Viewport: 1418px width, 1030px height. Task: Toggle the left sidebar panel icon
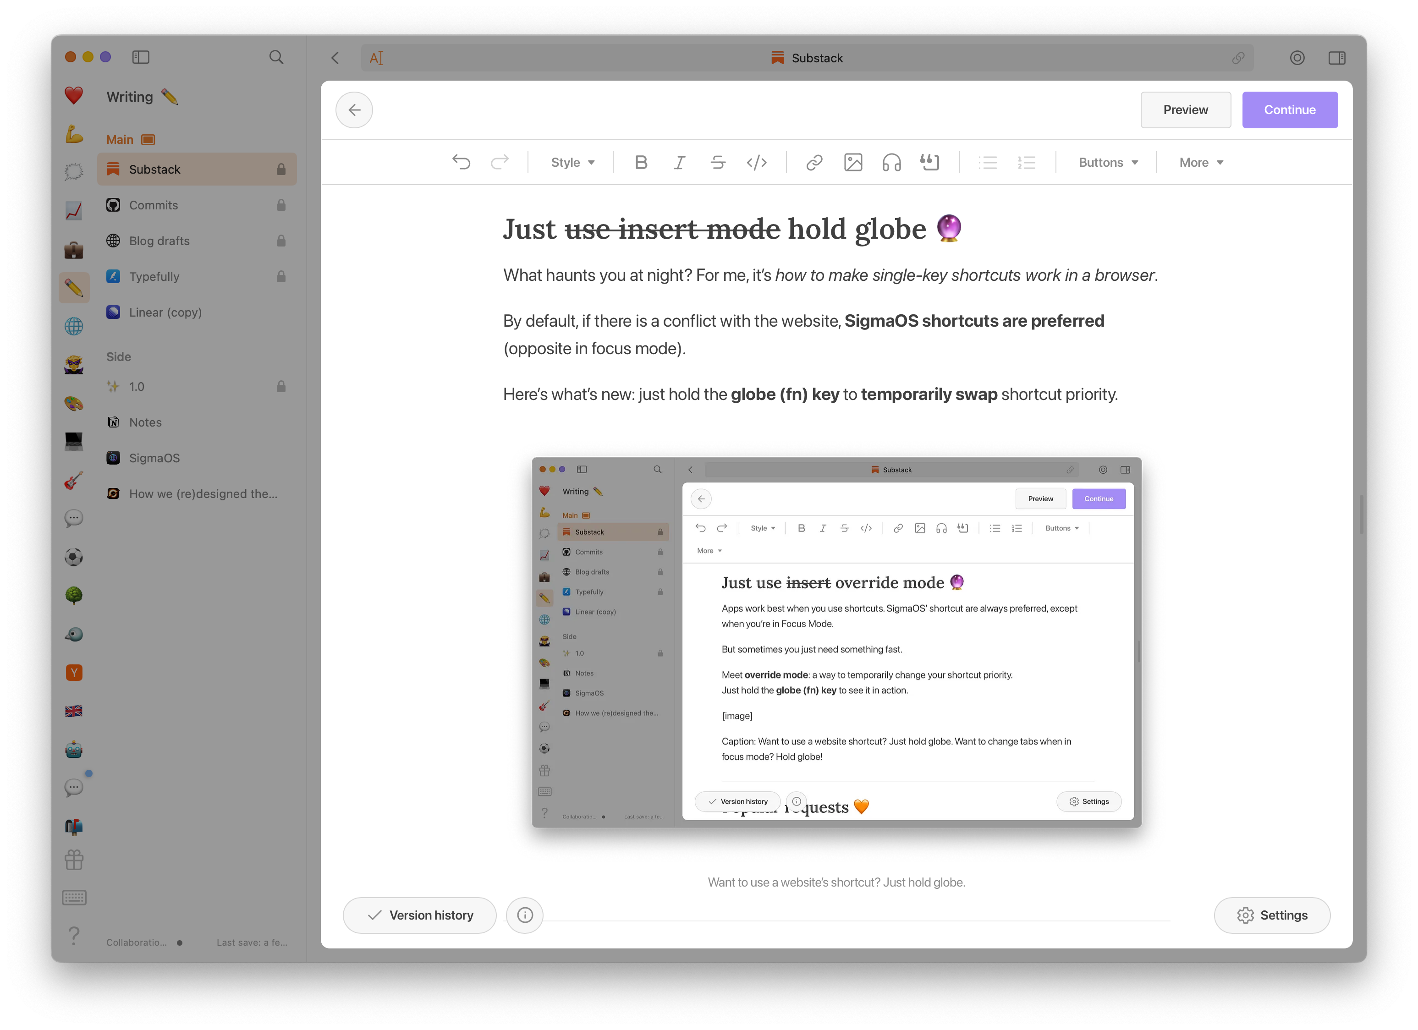pos(141,57)
